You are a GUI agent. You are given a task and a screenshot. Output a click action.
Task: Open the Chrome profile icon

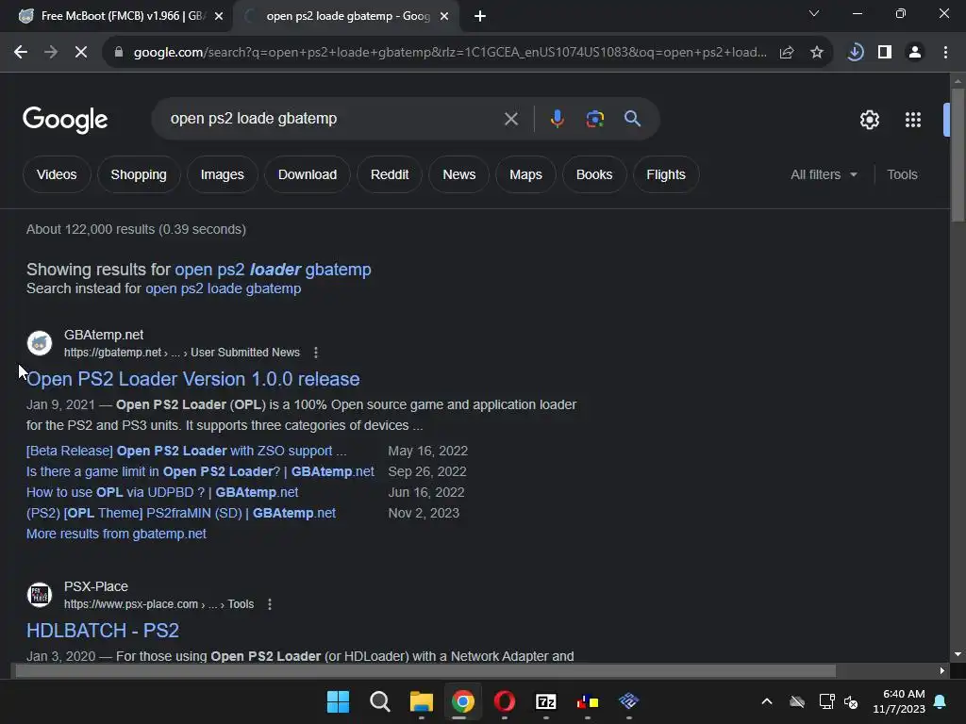pos(915,53)
